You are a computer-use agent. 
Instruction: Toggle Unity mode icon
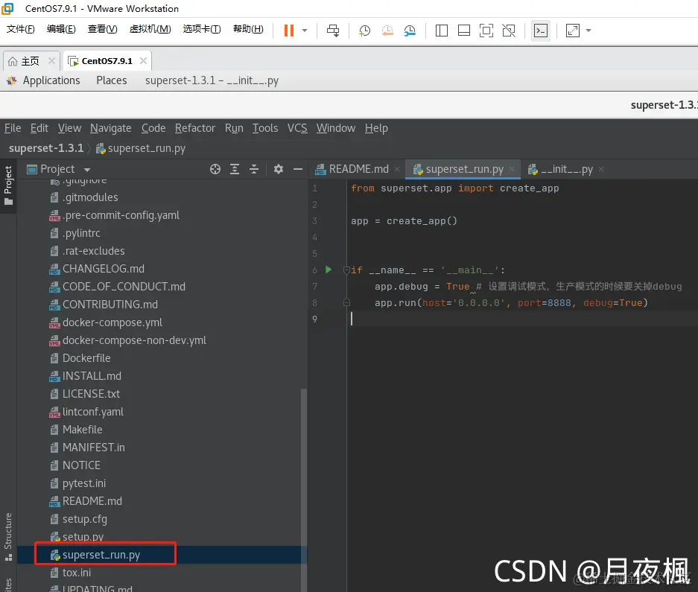pos(509,31)
